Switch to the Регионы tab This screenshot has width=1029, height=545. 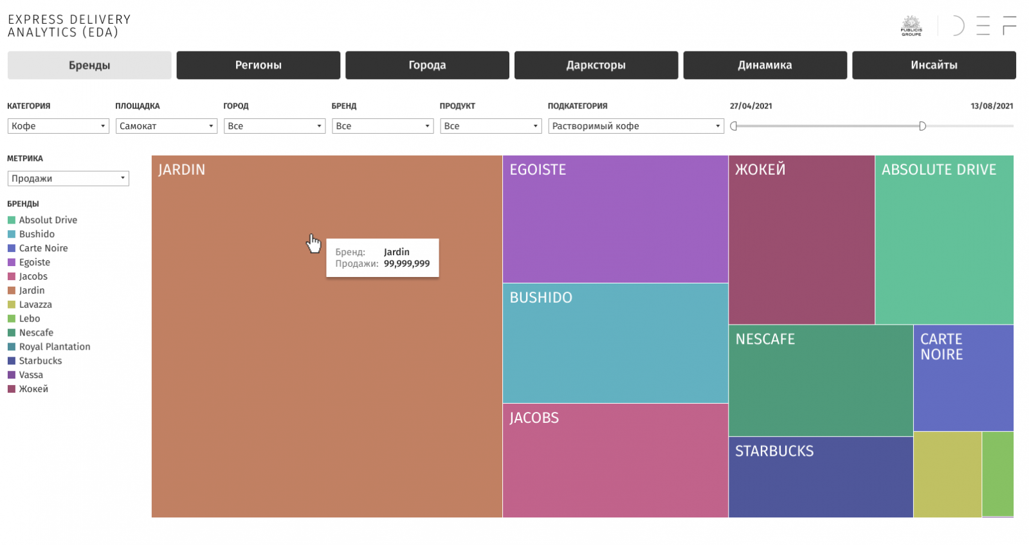pos(258,65)
